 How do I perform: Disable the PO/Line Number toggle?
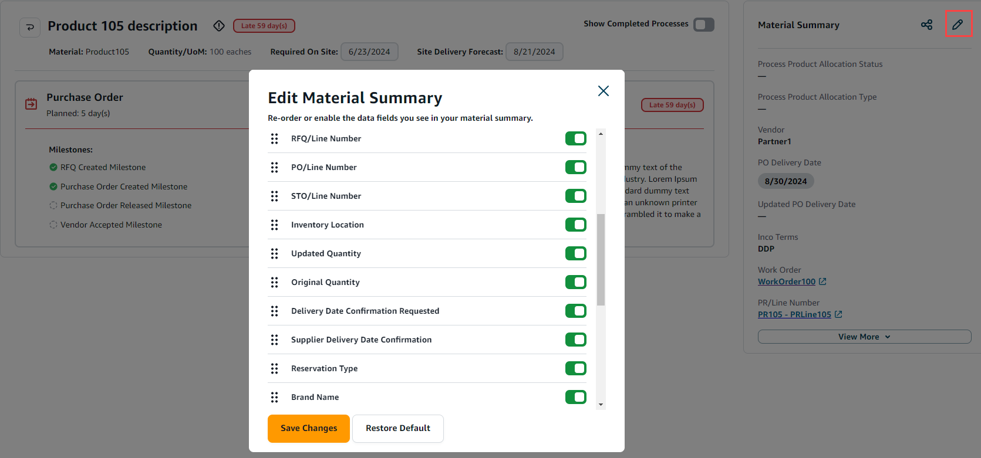[x=575, y=167]
